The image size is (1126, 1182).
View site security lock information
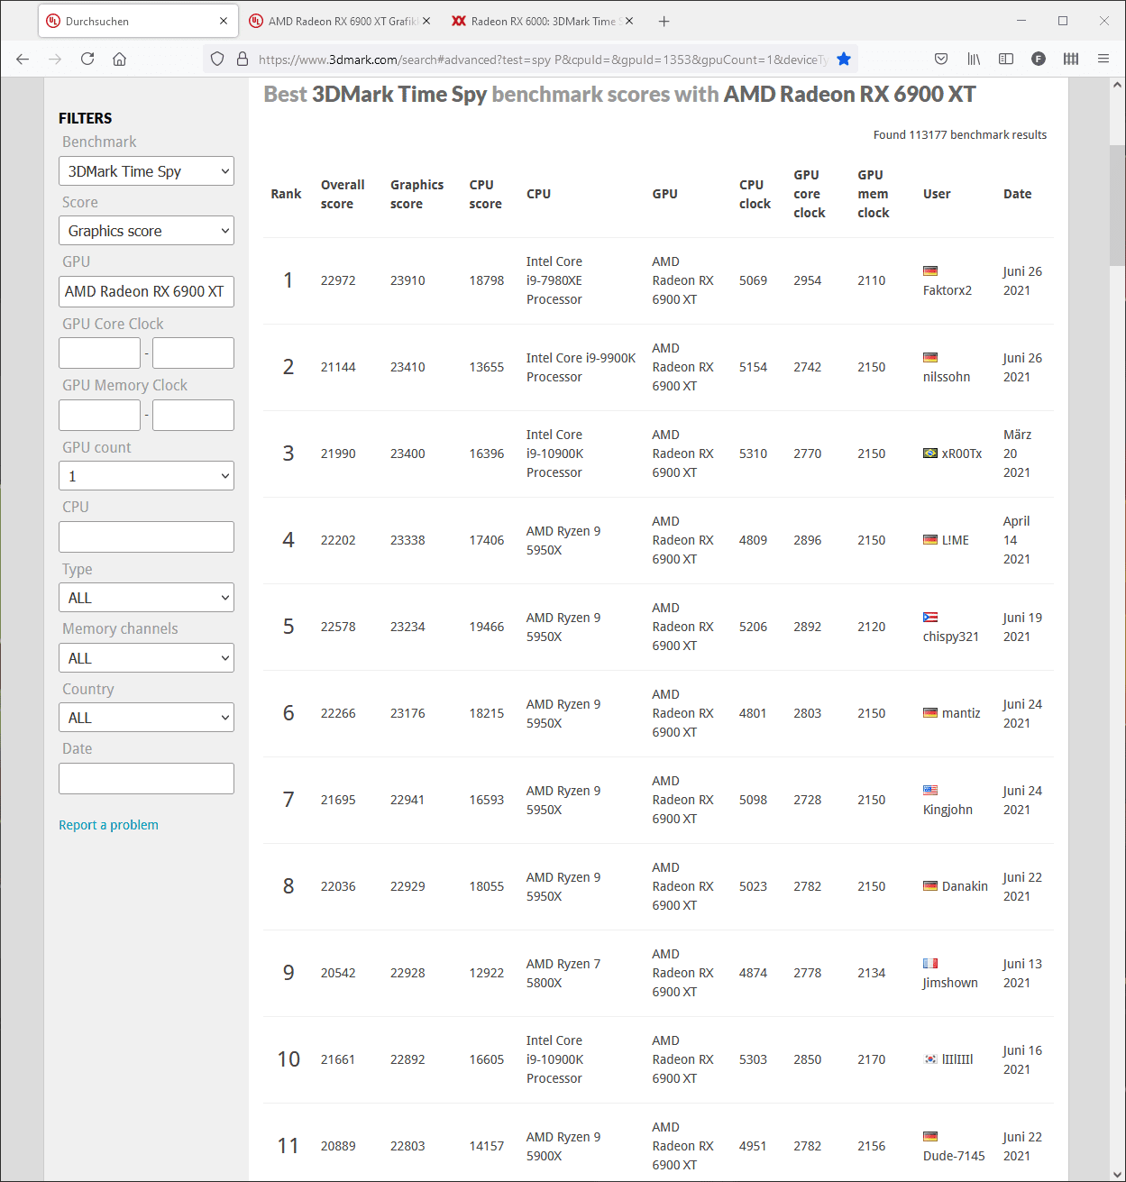[242, 59]
